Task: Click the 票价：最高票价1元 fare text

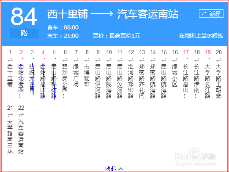Action: coord(117,36)
